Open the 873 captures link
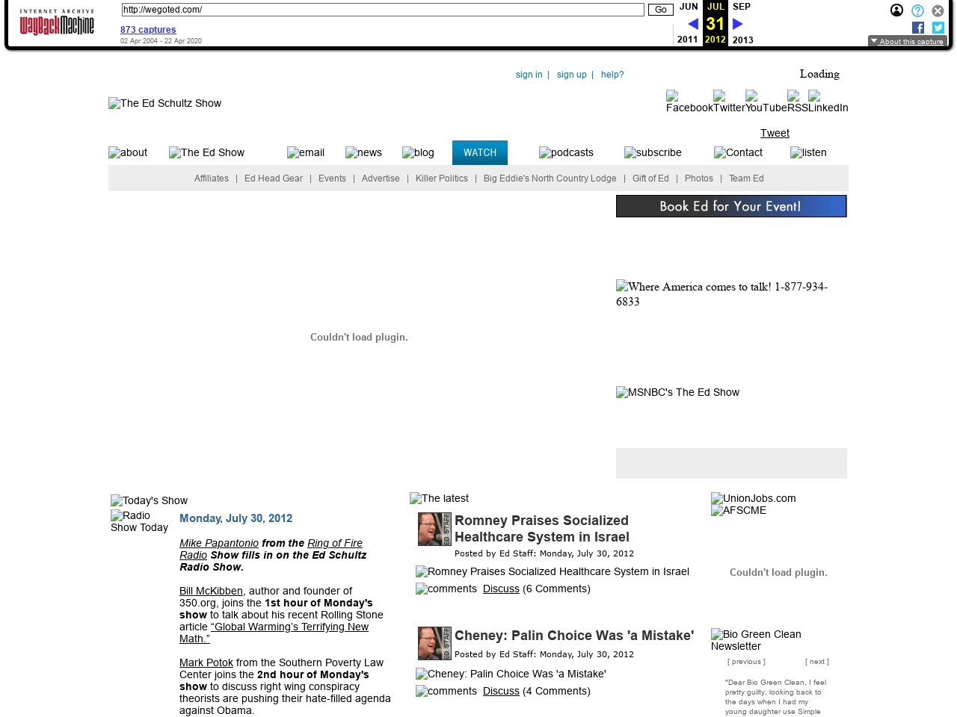The height and width of the screenshot is (717, 957). [148, 30]
